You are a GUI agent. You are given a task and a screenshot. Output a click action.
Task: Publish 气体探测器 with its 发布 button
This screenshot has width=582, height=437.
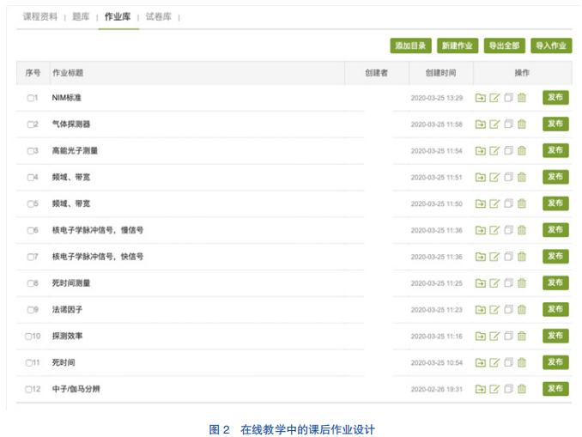[555, 124]
